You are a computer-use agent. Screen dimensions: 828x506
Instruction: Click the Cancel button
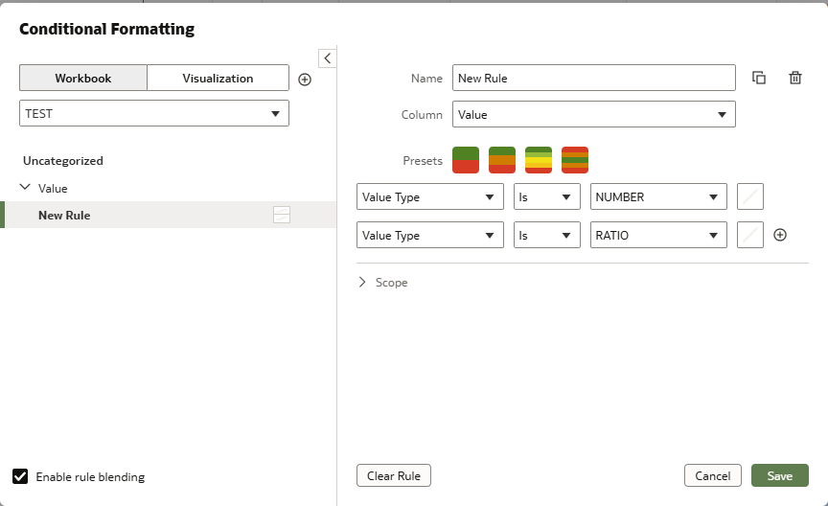click(713, 475)
